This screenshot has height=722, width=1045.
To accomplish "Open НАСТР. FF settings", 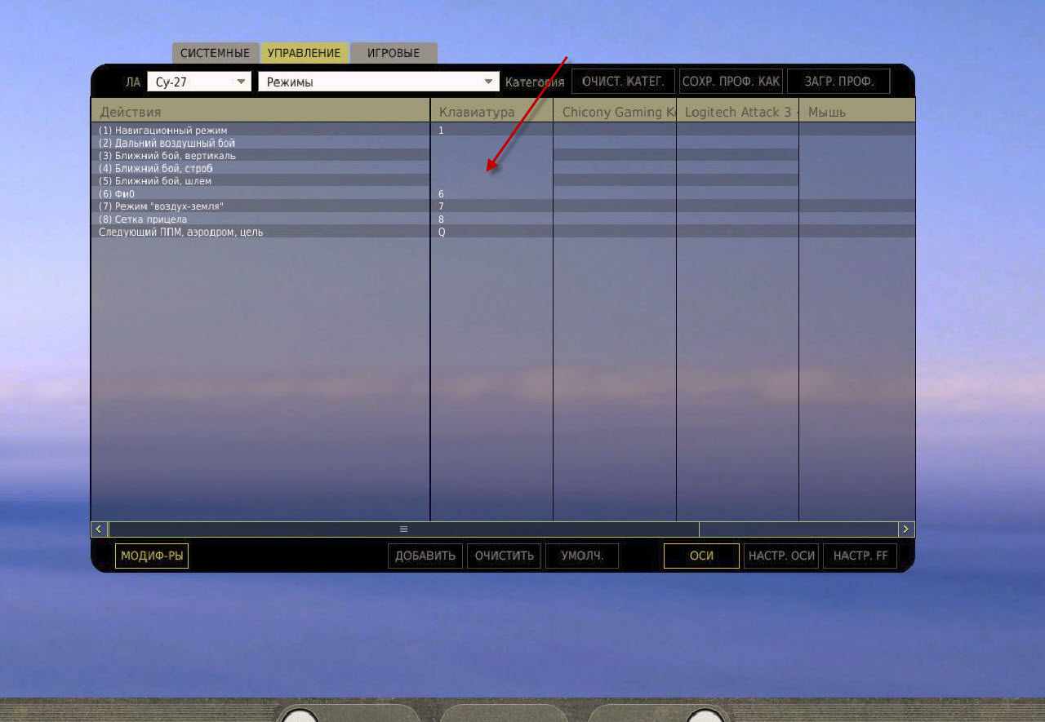I will pos(860,556).
